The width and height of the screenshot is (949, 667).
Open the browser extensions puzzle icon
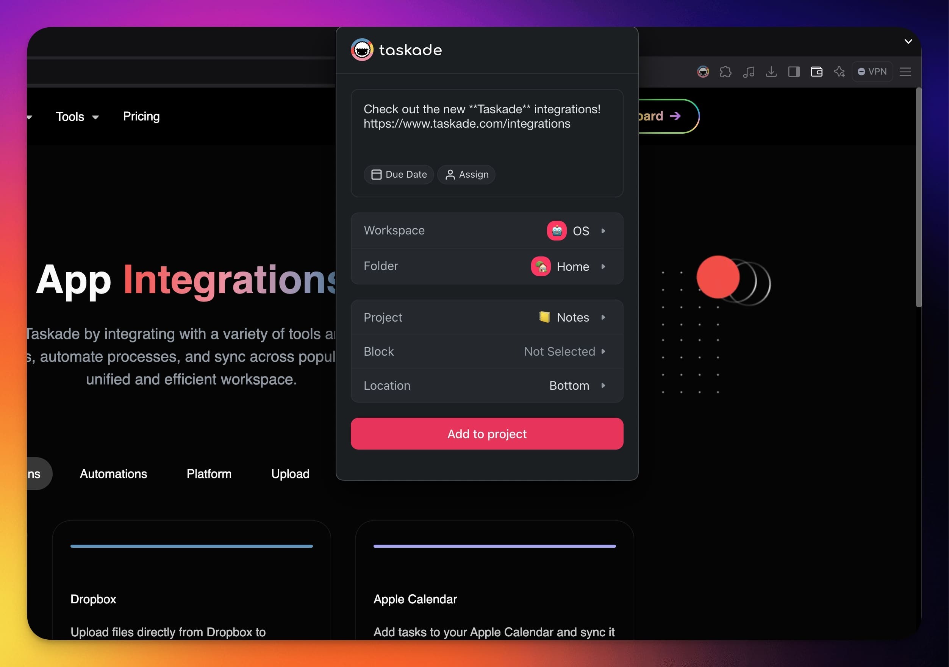pos(725,72)
